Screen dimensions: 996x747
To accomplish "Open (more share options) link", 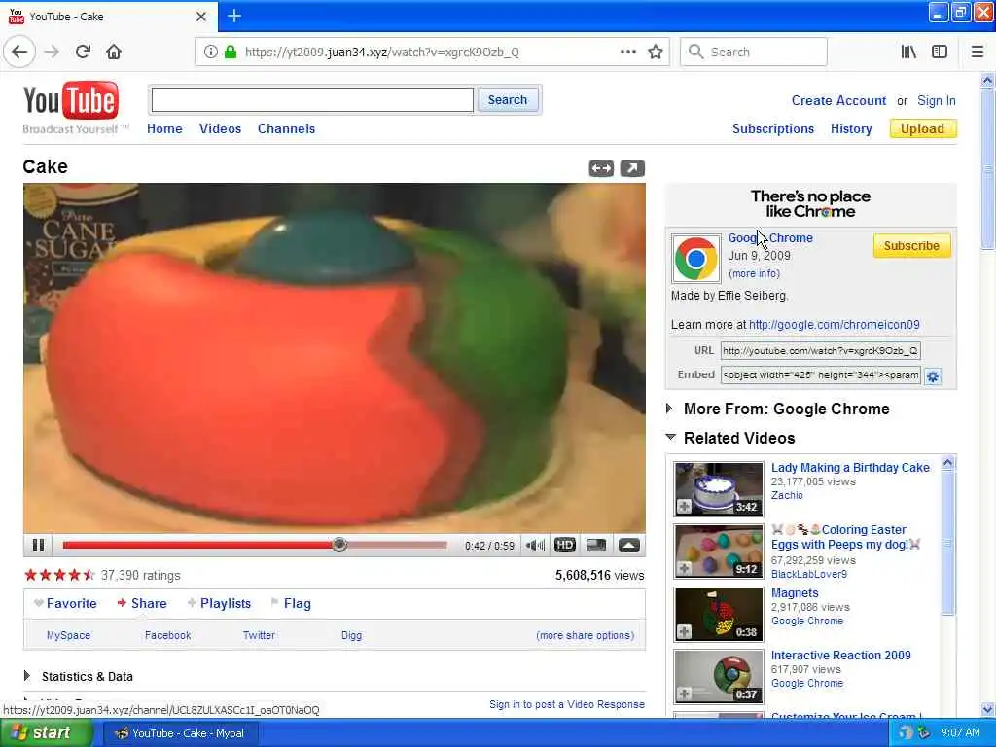I will [585, 635].
